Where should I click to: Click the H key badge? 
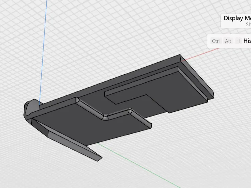point(238,41)
